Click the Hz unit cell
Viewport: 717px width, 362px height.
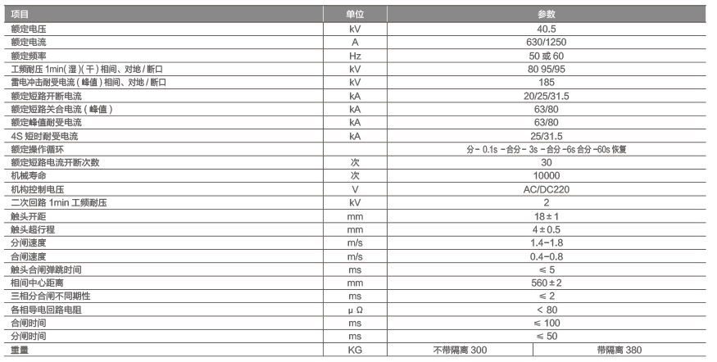click(355, 56)
